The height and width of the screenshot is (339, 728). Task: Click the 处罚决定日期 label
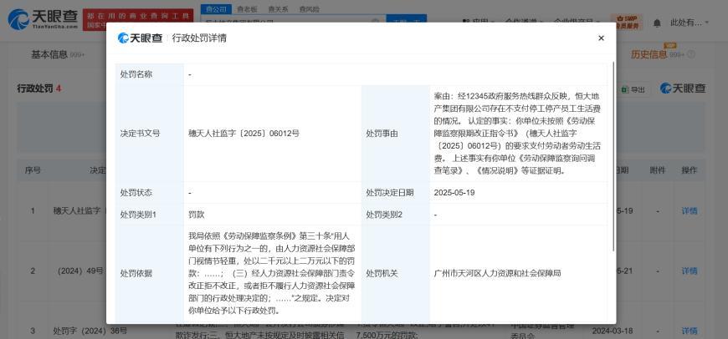coord(390,193)
